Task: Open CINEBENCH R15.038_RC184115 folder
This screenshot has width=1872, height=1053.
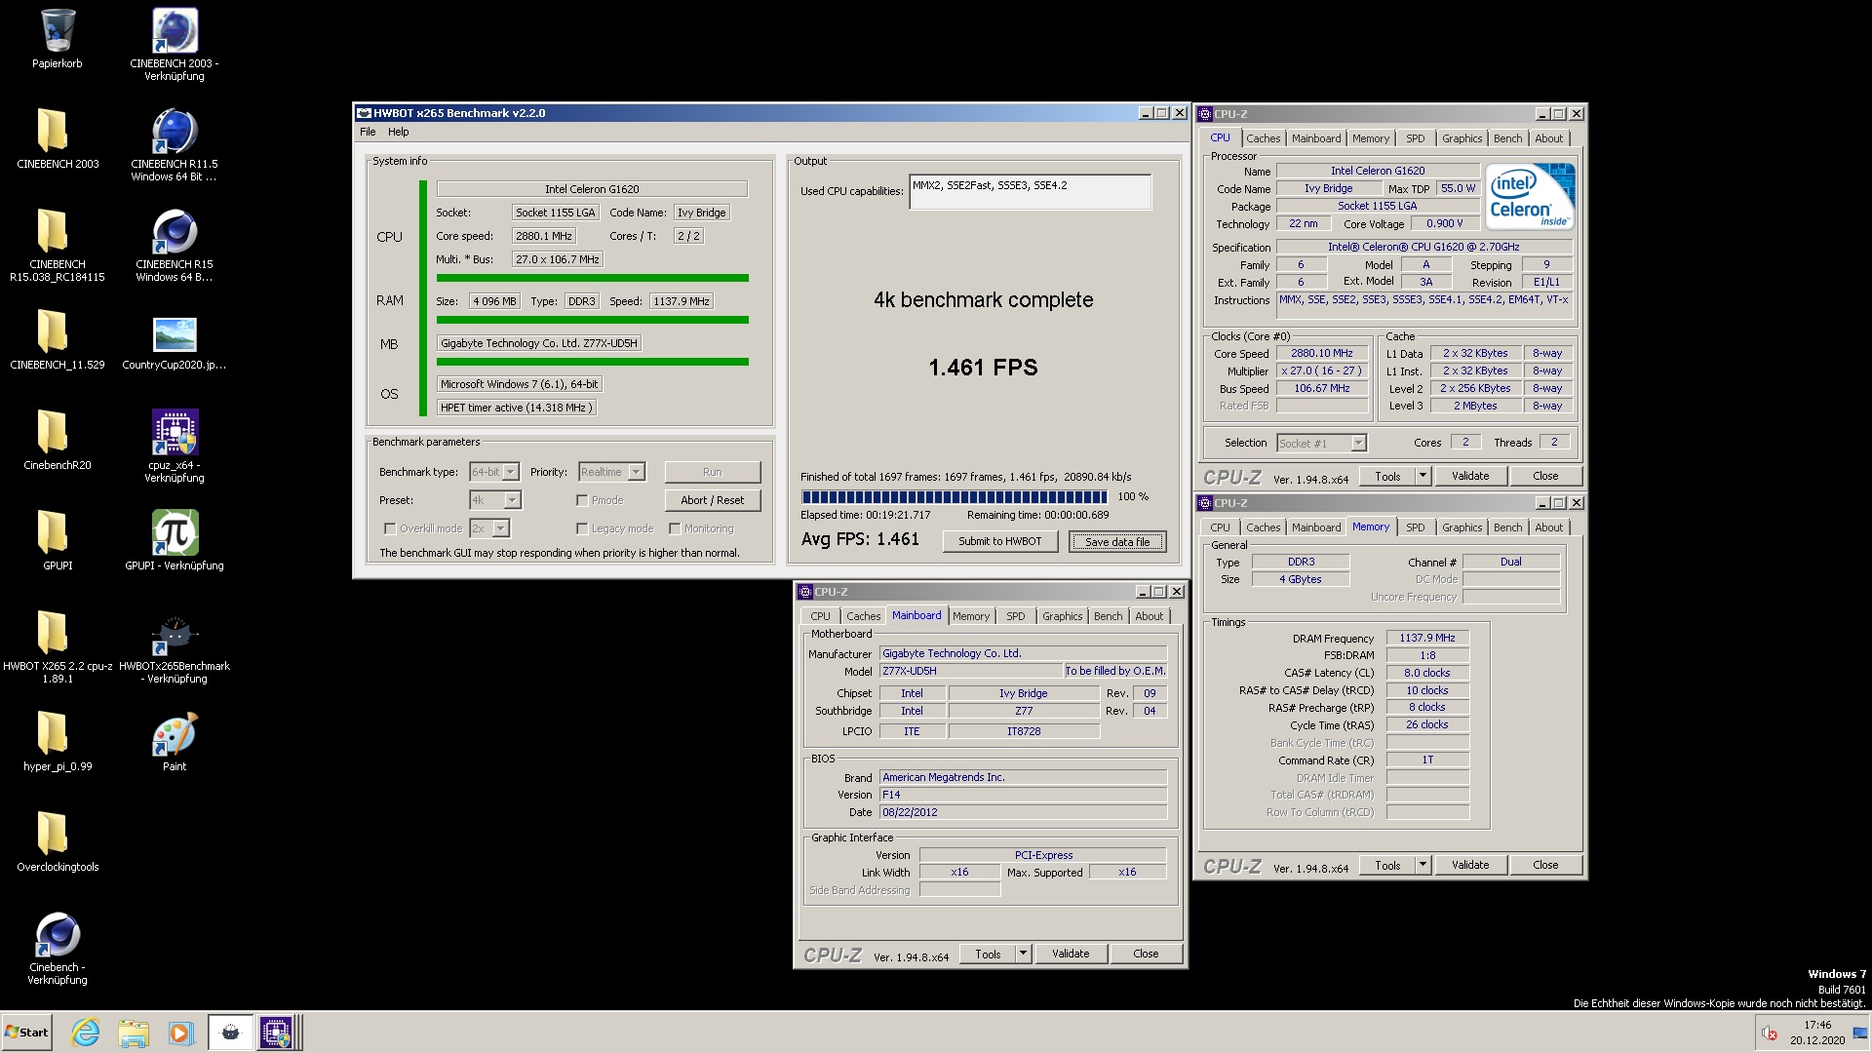Action: tap(58, 245)
